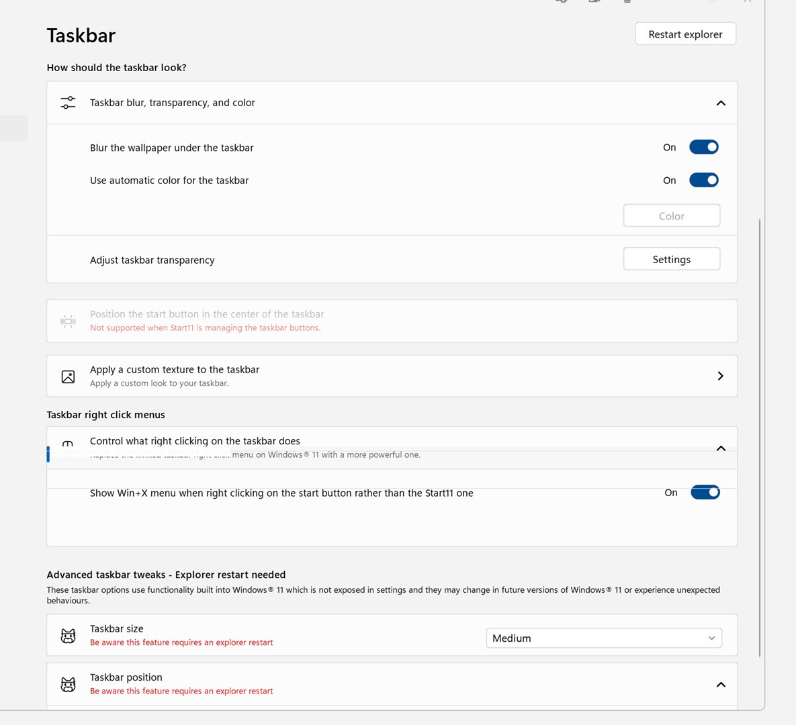
Task: Click the Restart explorer button
Action: pos(684,34)
